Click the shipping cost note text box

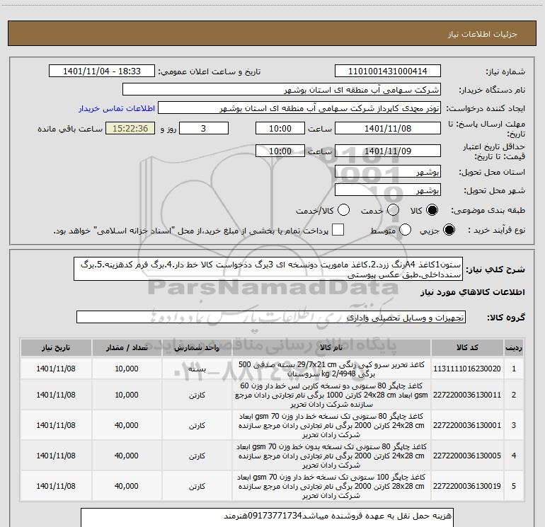point(267,518)
